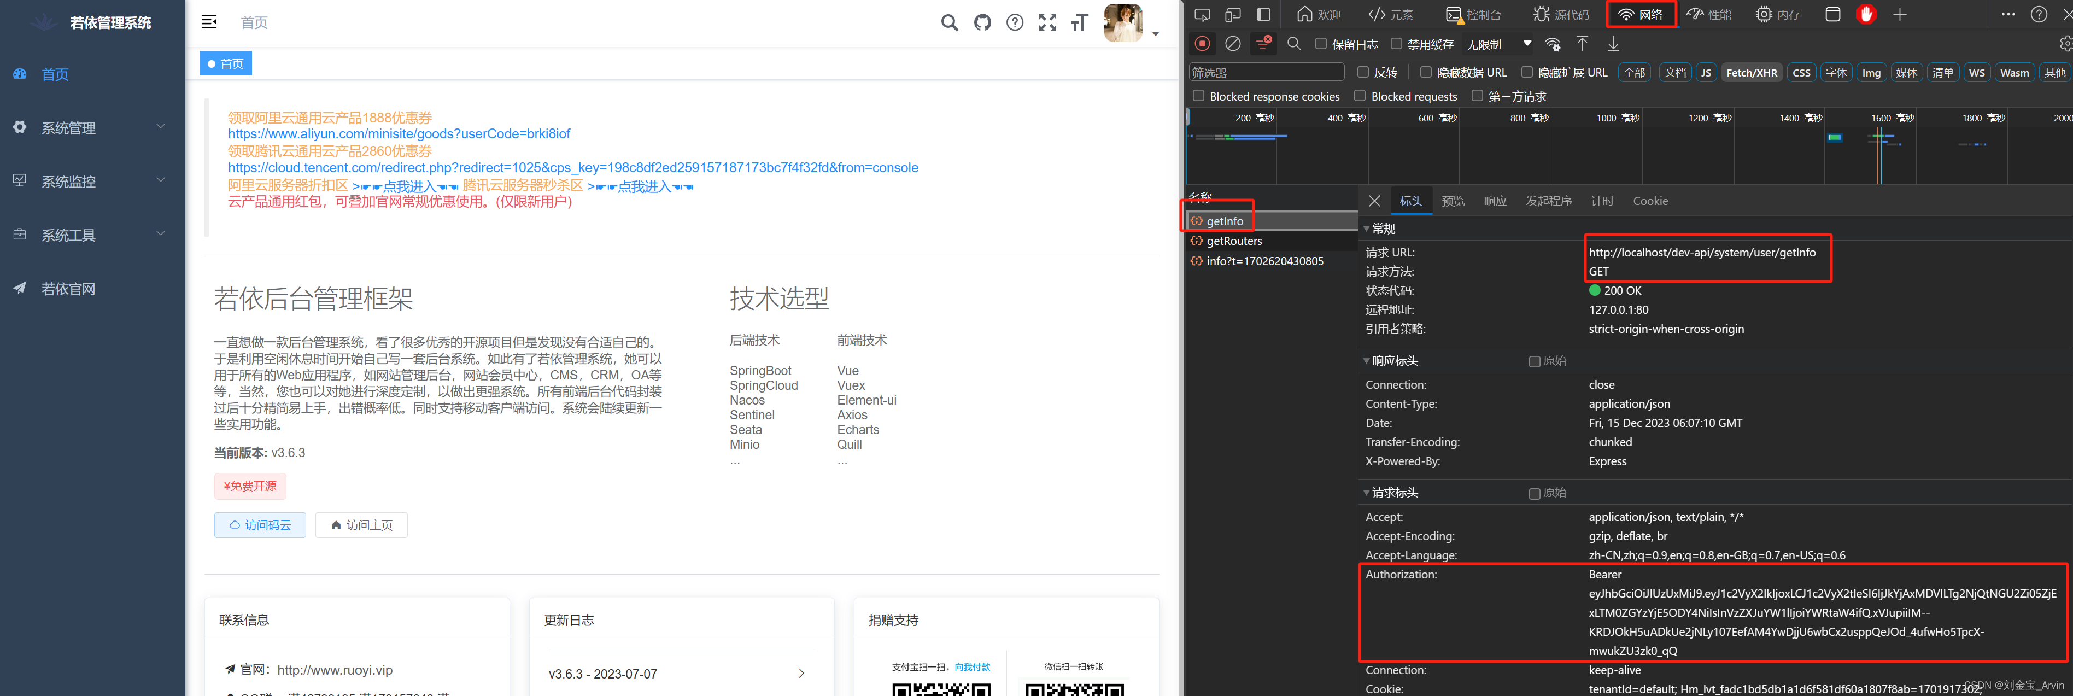Screen dimensions: 2073x696
Task: Collapse the sidebar with hamburger icon
Action: 209,22
